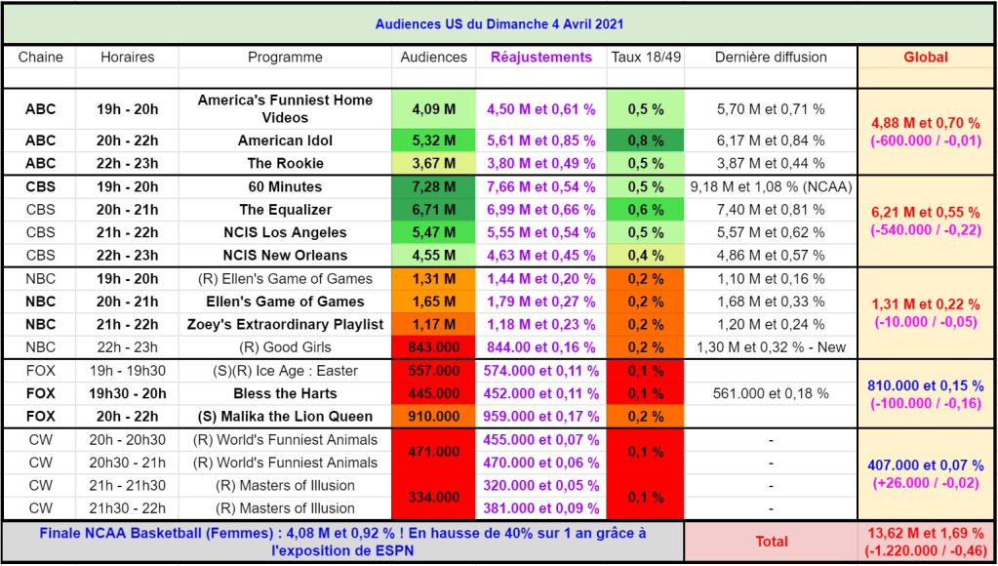Screen dimensions: 998x566
Task: Click the 'Zoey's Extraordinary Playlist' cell
Action: (285, 324)
